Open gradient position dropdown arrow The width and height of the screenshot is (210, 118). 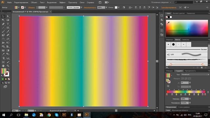[x=190, y=103]
